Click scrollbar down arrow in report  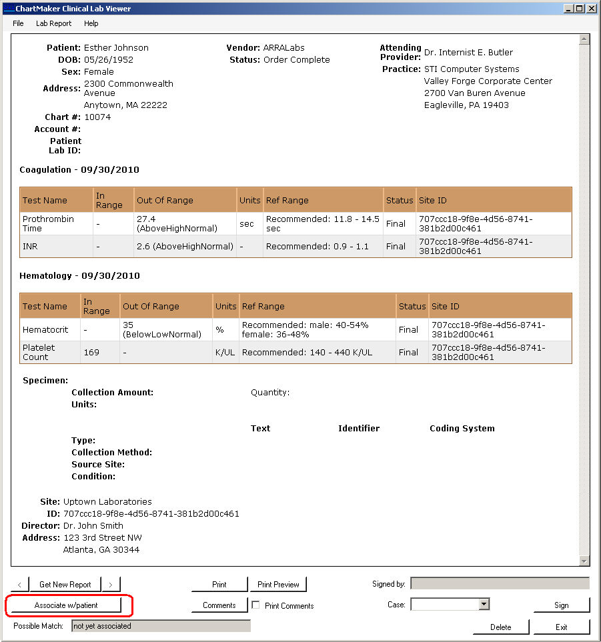point(584,561)
